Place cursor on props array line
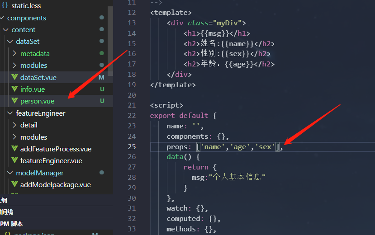This screenshot has width=375, height=235. coord(225,146)
